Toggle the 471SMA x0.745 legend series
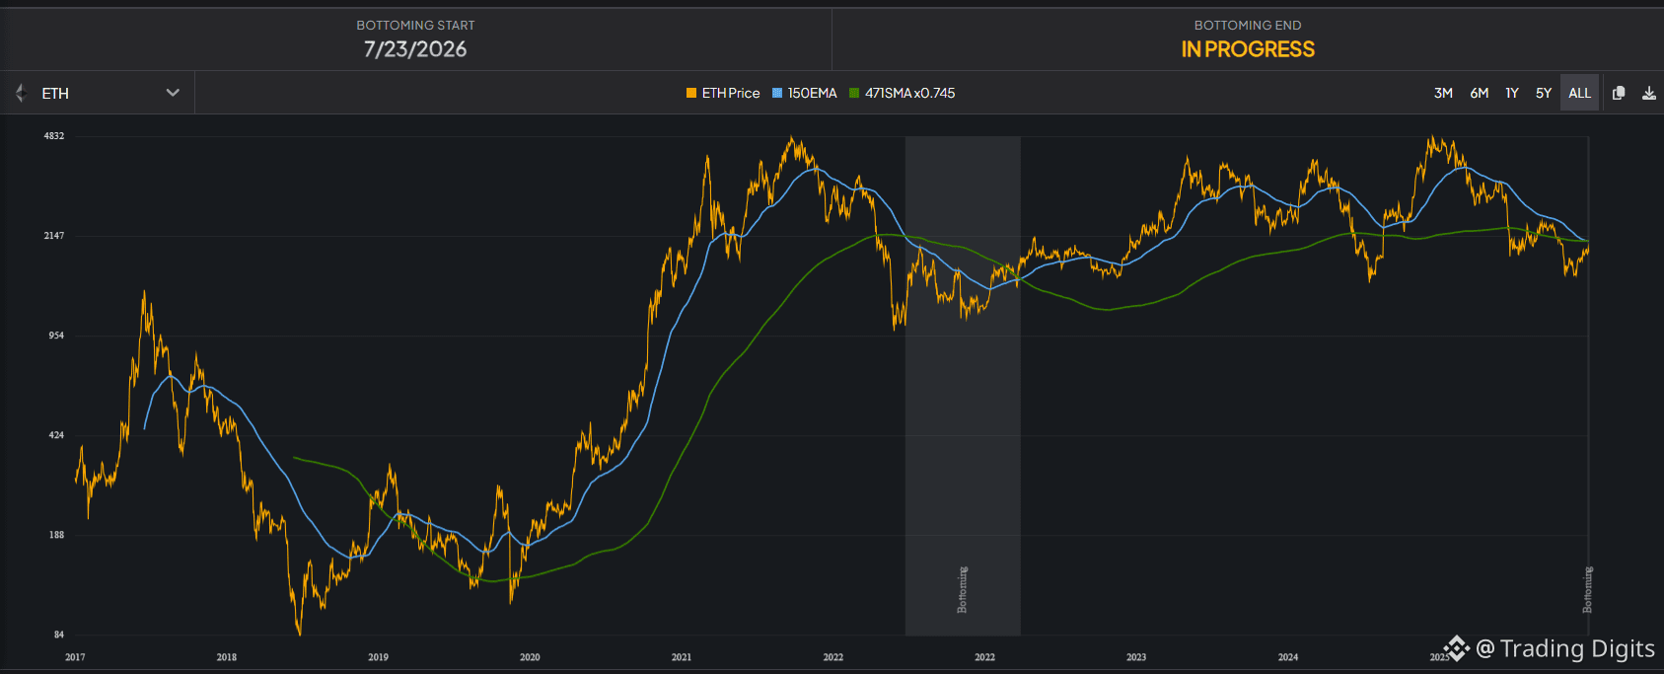The image size is (1664, 674). (902, 93)
